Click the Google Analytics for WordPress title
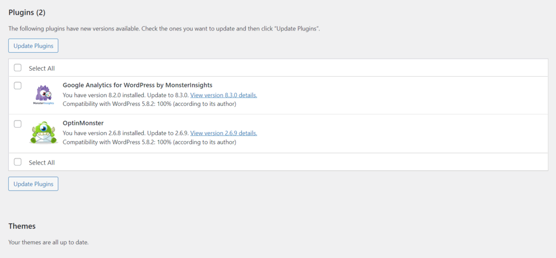 tap(137, 85)
